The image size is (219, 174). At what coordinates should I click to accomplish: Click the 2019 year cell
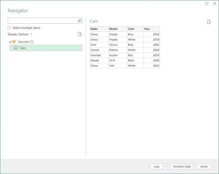(151, 55)
